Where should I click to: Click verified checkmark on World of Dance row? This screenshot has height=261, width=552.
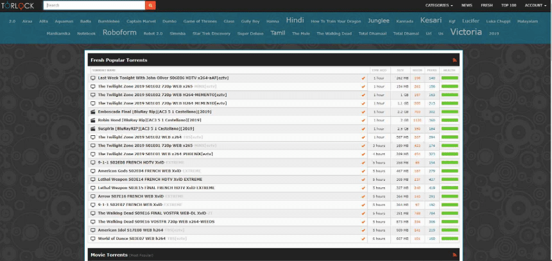pos(363,239)
